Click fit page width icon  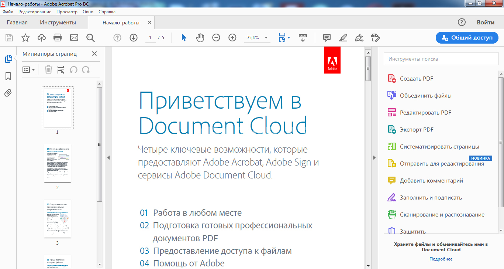pyautogui.click(x=282, y=38)
